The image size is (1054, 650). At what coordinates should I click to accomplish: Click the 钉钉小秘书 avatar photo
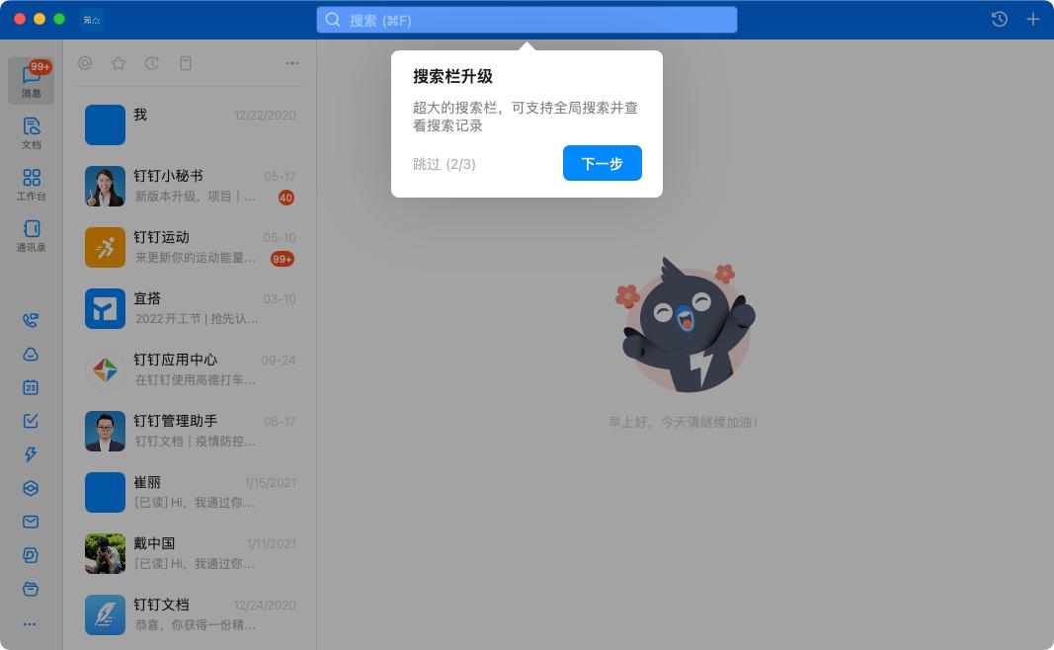pos(105,186)
